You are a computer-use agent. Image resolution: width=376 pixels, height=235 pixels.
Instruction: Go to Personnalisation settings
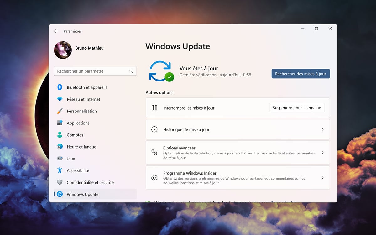[x=95, y=111]
